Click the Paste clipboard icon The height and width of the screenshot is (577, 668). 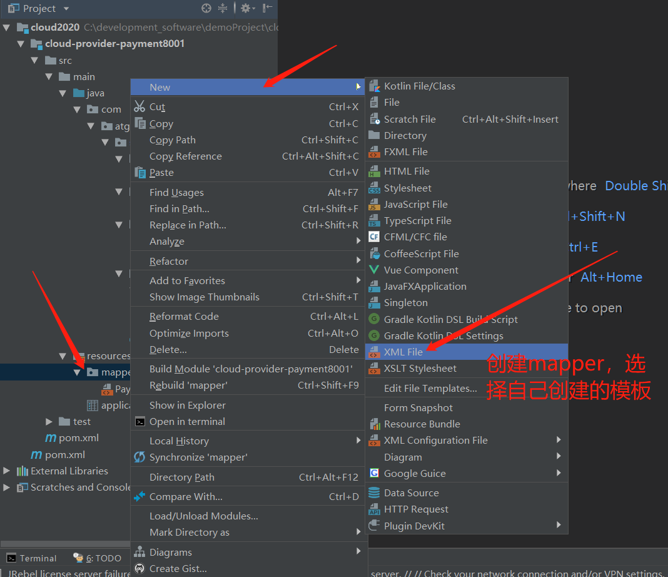[140, 173]
